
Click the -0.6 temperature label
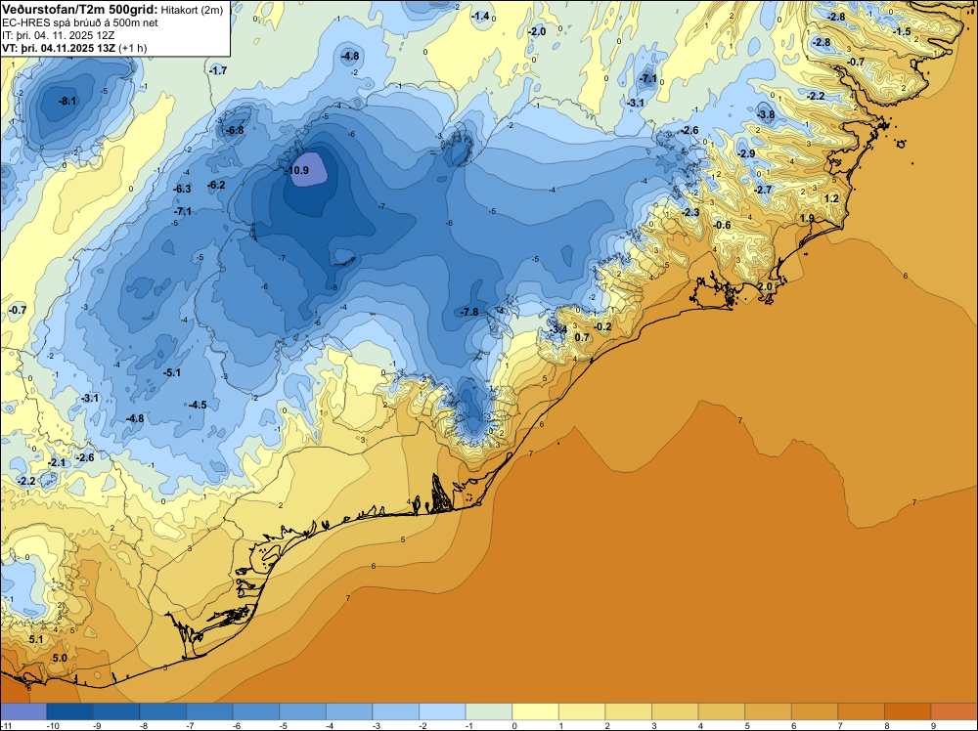tap(722, 225)
